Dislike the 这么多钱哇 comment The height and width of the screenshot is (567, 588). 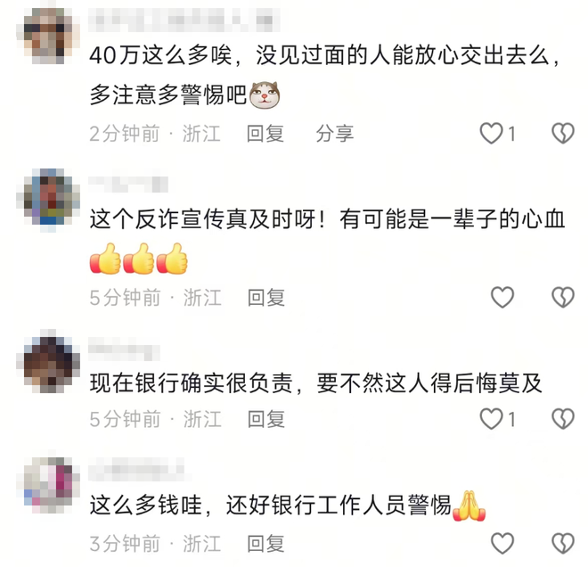(x=563, y=543)
